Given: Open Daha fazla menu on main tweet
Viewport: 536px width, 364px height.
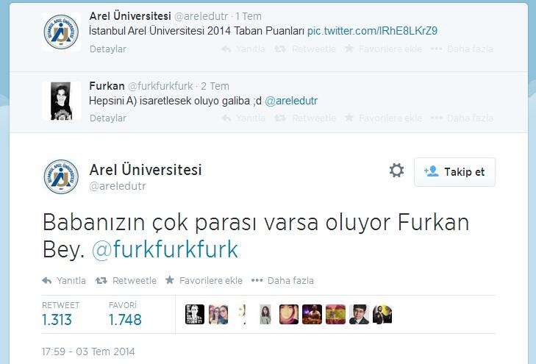Looking at the screenshot, I should point(282,281).
